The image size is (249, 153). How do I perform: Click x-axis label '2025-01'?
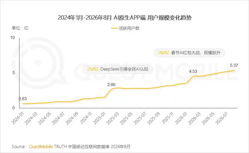coord(99,118)
